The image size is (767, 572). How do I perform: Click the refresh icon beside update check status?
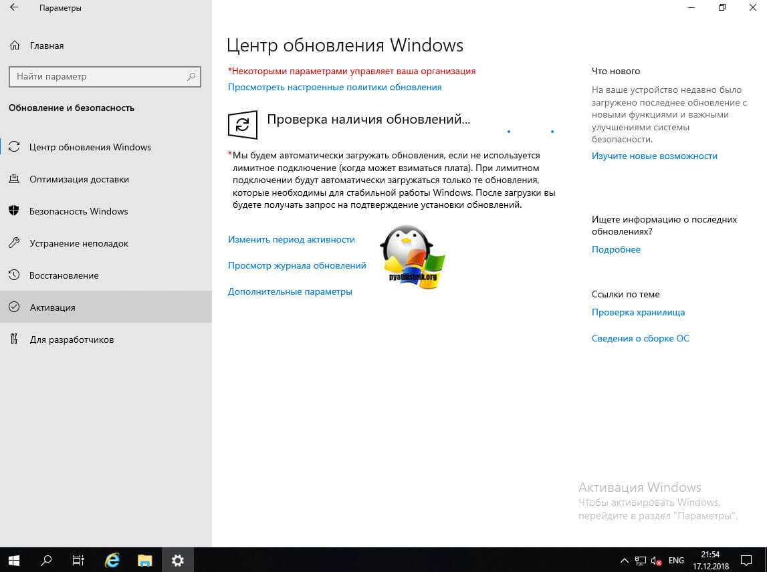[x=243, y=125]
